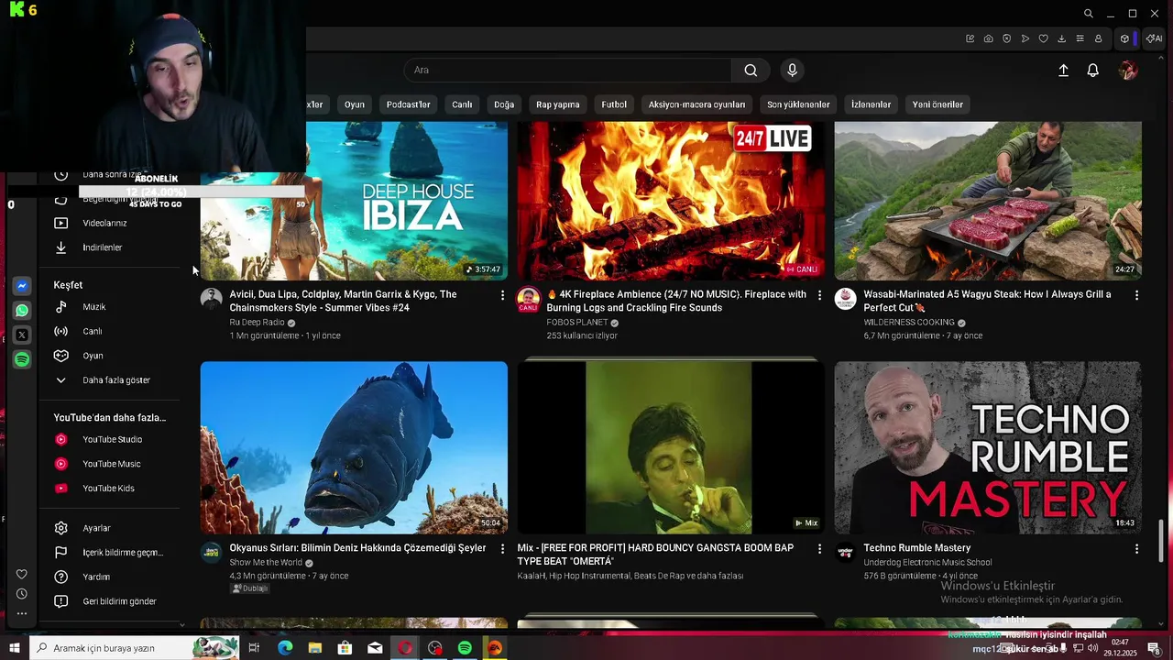Select the 'Oyun' filter chip
Viewport: 1173px width, 660px height.
point(355,104)
